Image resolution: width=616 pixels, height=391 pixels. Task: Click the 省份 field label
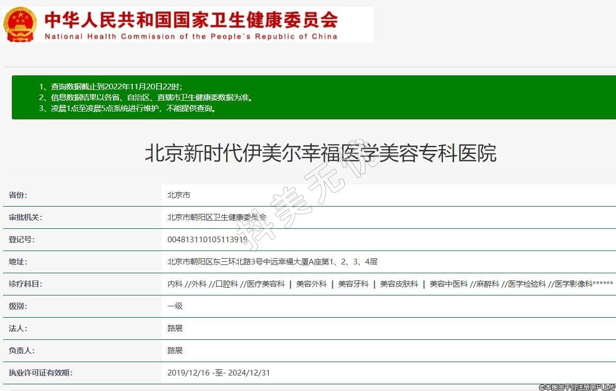(18, 195)
